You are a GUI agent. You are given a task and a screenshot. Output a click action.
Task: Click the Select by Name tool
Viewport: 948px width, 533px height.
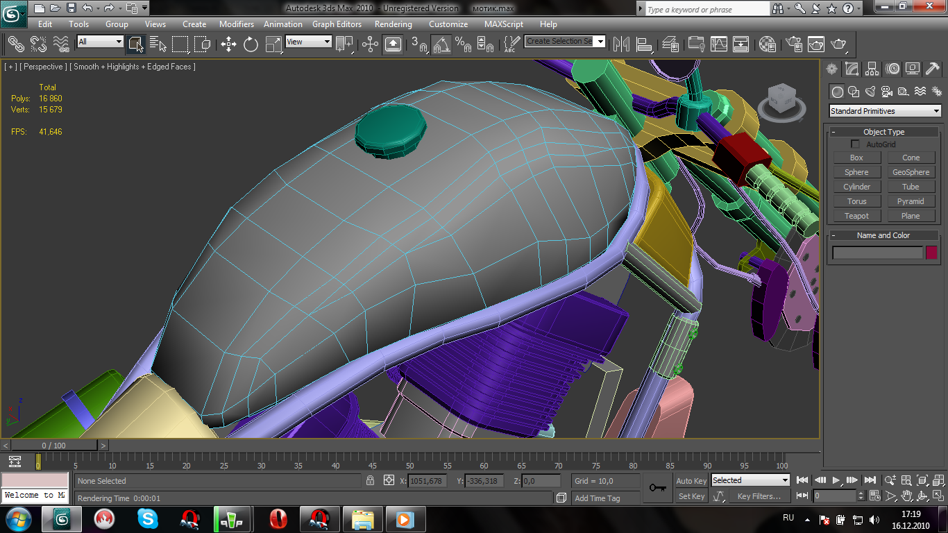coord(158,44)
